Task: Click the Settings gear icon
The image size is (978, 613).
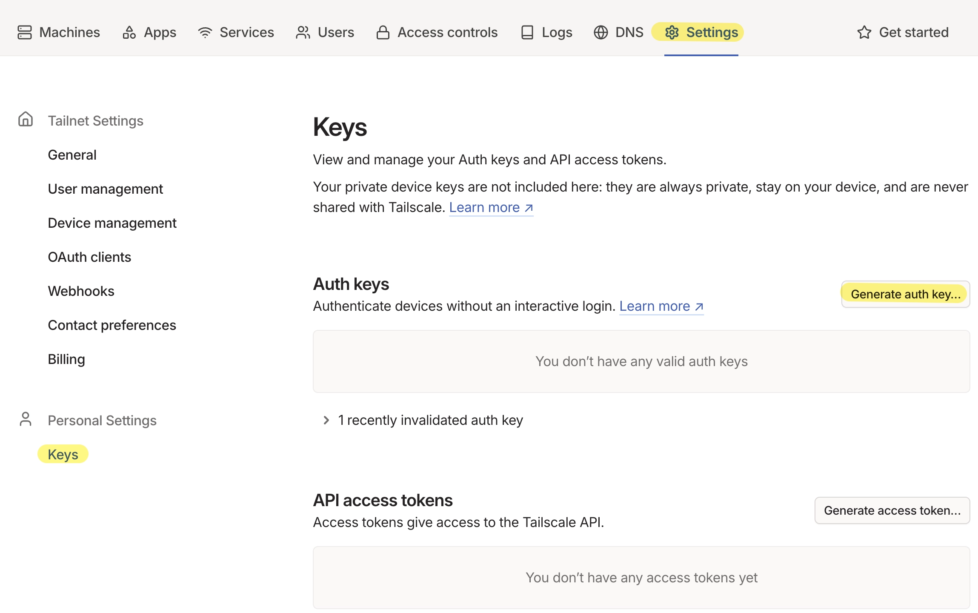Action: [672, 32]
